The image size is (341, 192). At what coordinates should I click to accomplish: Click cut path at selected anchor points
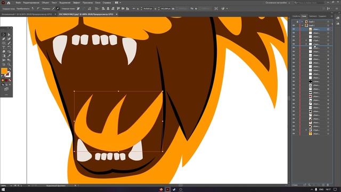[x=90, y=9]
